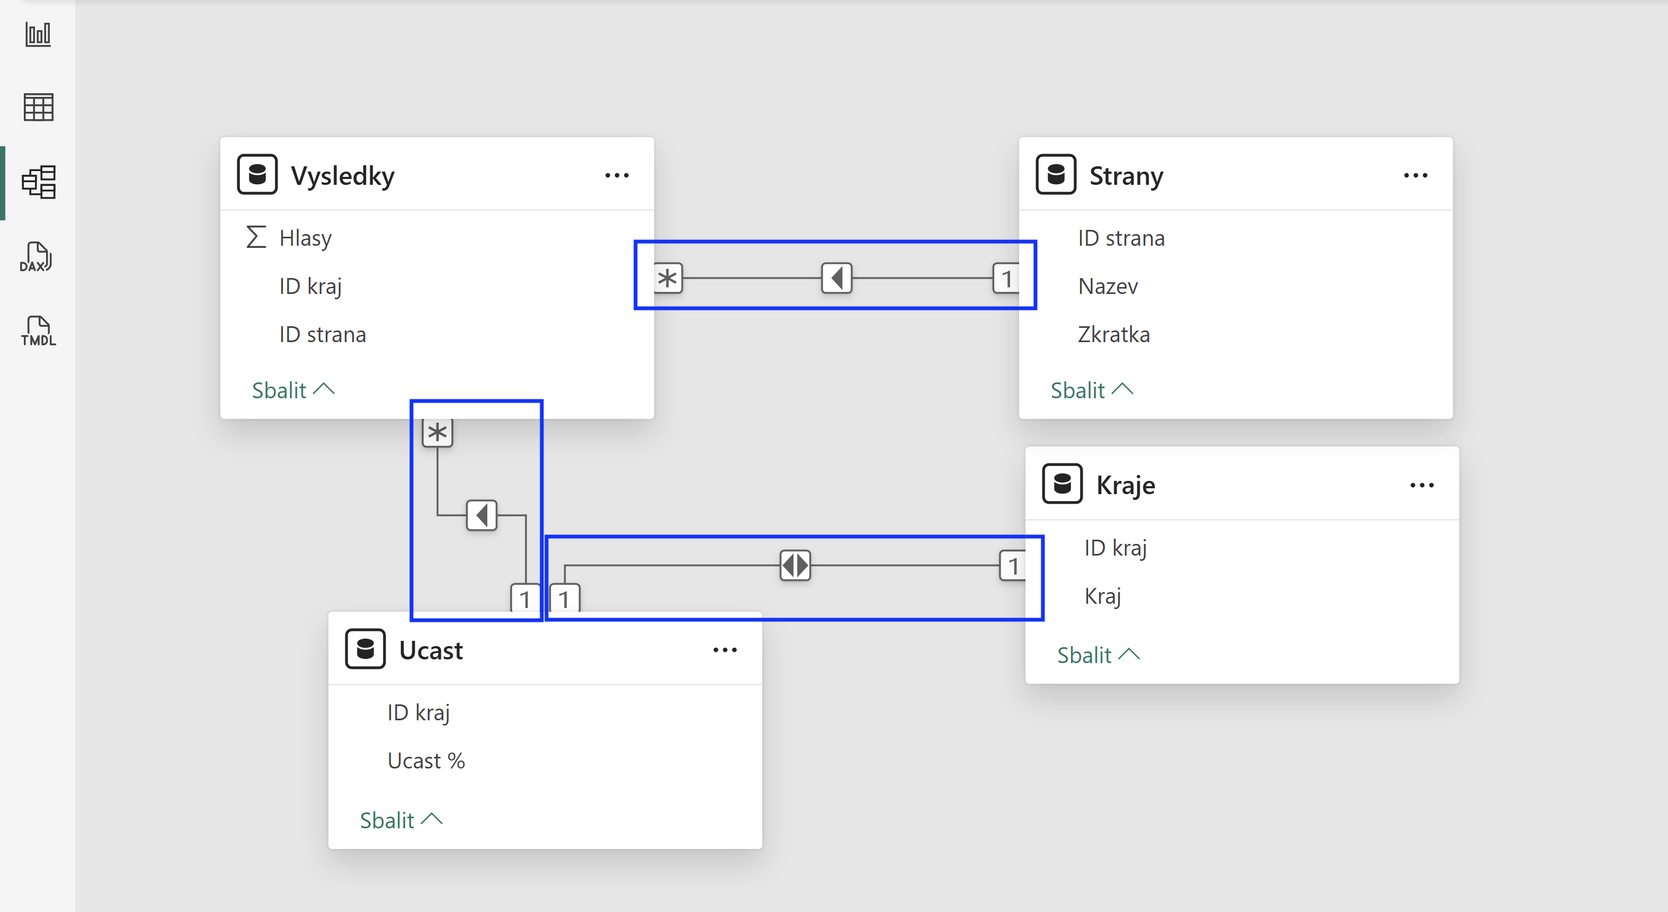The image size is (1668, 912).
Task: Collapse the Vysledky table with Sbalit
Action: pyautogui.click(x=293, y=390)
